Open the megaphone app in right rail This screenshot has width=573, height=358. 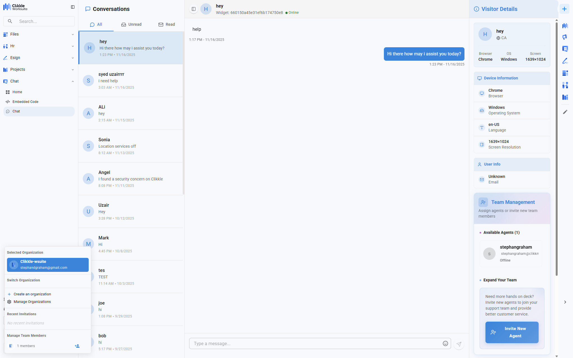point(565,37)
